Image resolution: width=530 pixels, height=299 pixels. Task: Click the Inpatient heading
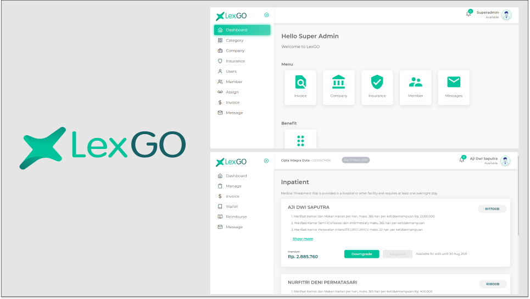pyautogui.click(x=295, y=182)
